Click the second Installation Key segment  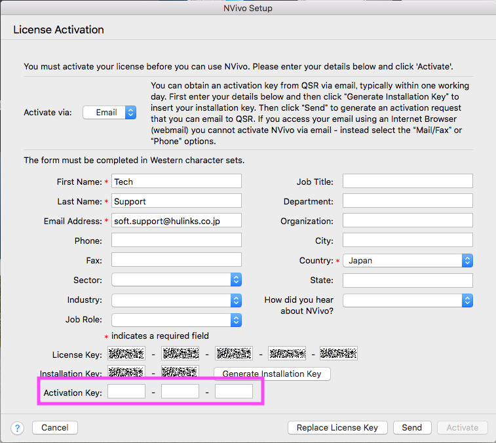click(x=180, y=372)
